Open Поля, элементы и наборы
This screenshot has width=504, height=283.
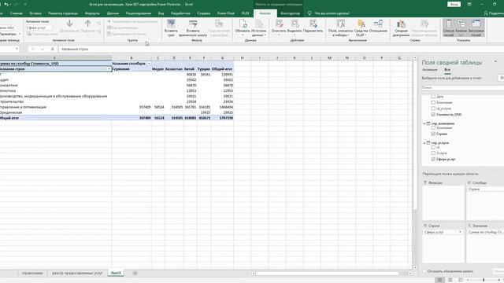pos(341,28)
